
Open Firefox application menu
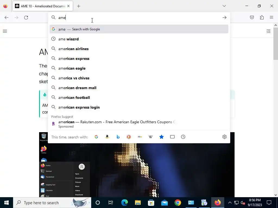[271, 17]
